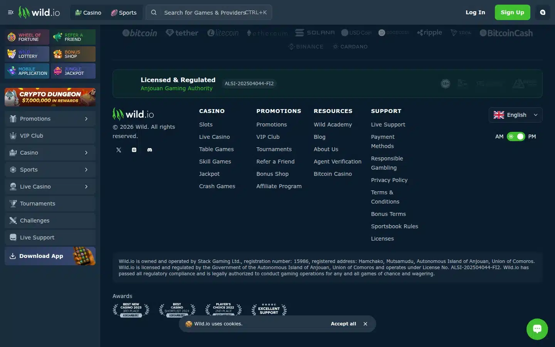Toggle the AM/PM time switch
This screenshot has width=555, height=347.
[x=516, y=136]
